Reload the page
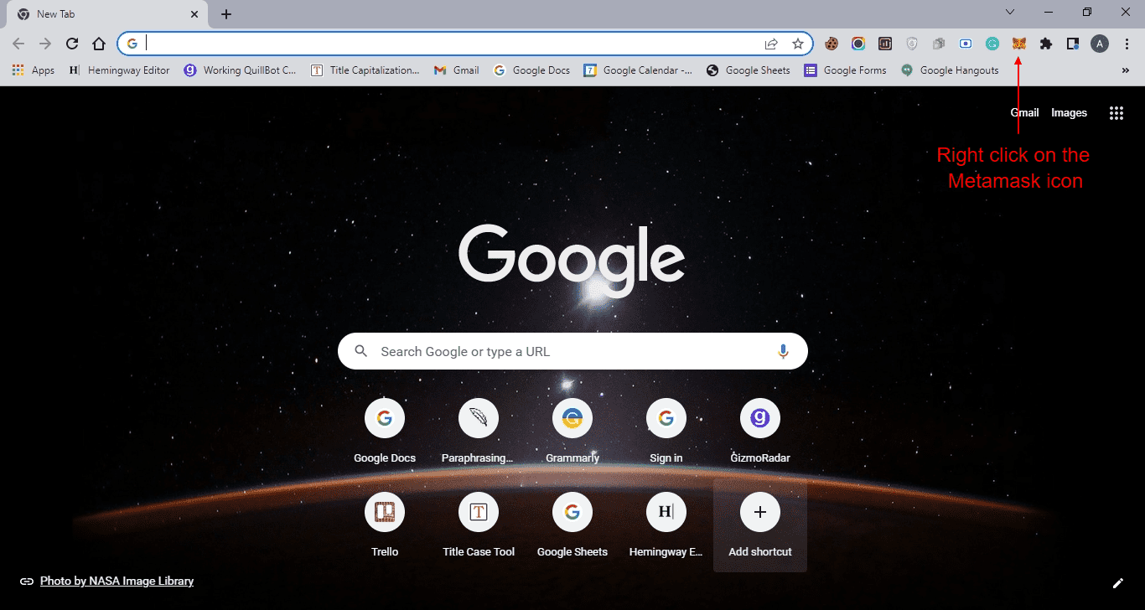The image size is (1145, 610). tap(72, 44)
